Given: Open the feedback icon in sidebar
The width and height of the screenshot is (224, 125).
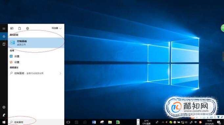Looking at the screenshot, I should point(4,115).
